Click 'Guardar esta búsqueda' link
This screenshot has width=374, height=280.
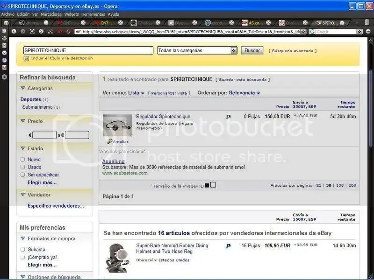pos(243,79)
